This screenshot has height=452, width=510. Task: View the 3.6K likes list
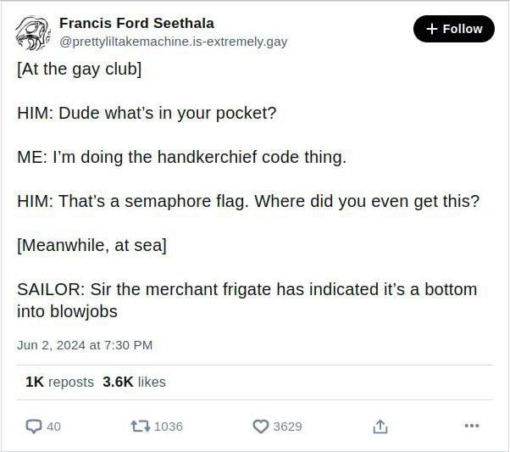click(134, 382)
